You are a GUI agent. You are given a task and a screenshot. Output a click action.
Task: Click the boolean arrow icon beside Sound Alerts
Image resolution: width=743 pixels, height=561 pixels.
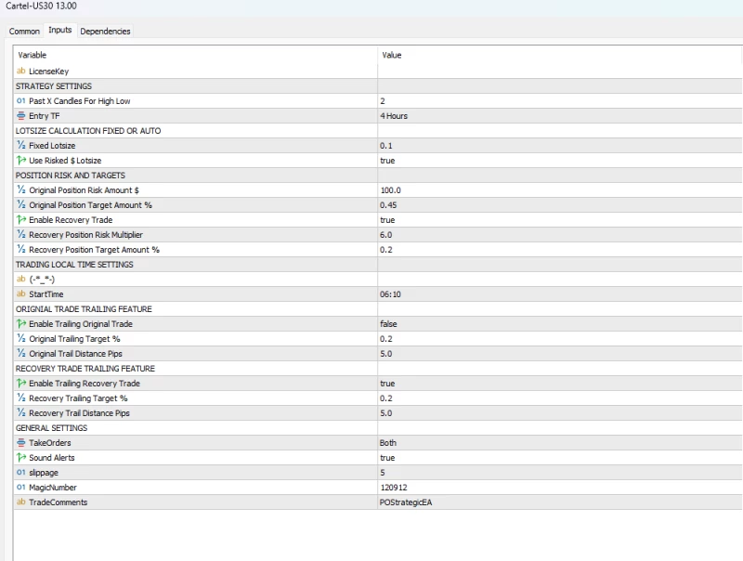21,458
